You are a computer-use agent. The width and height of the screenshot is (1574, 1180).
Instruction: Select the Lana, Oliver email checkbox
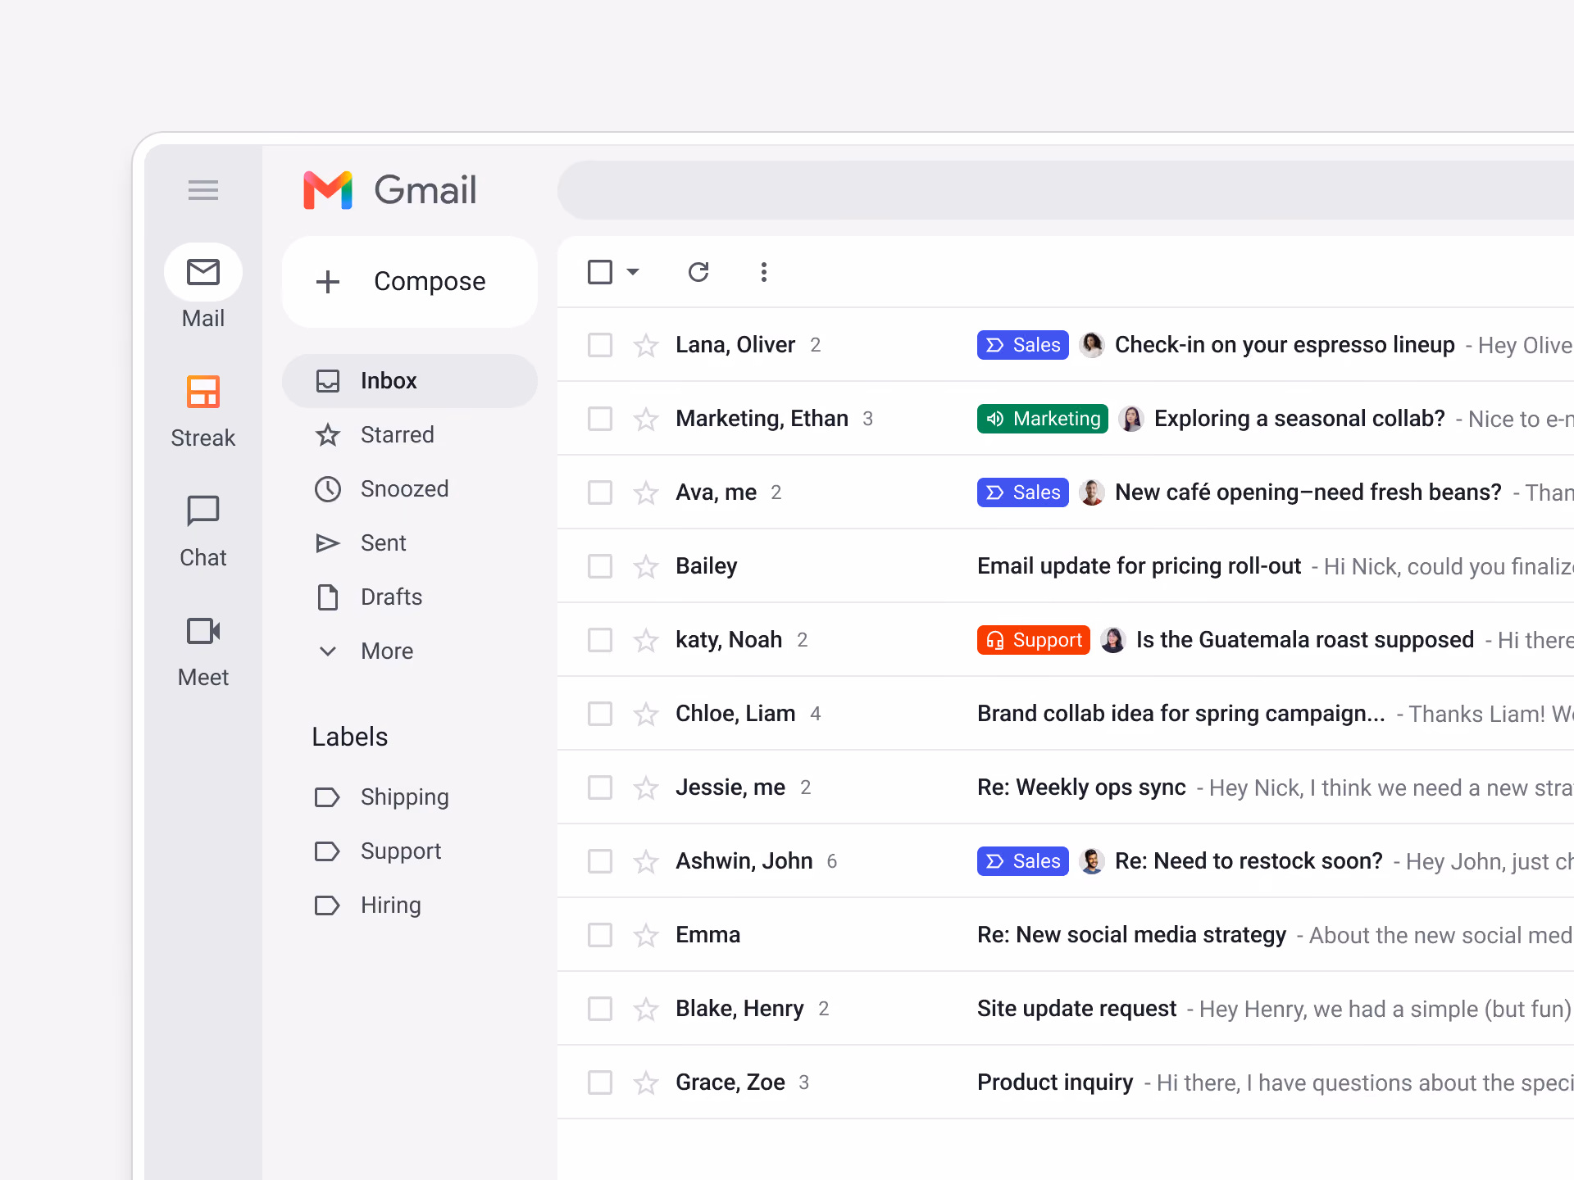click(600, 345)
